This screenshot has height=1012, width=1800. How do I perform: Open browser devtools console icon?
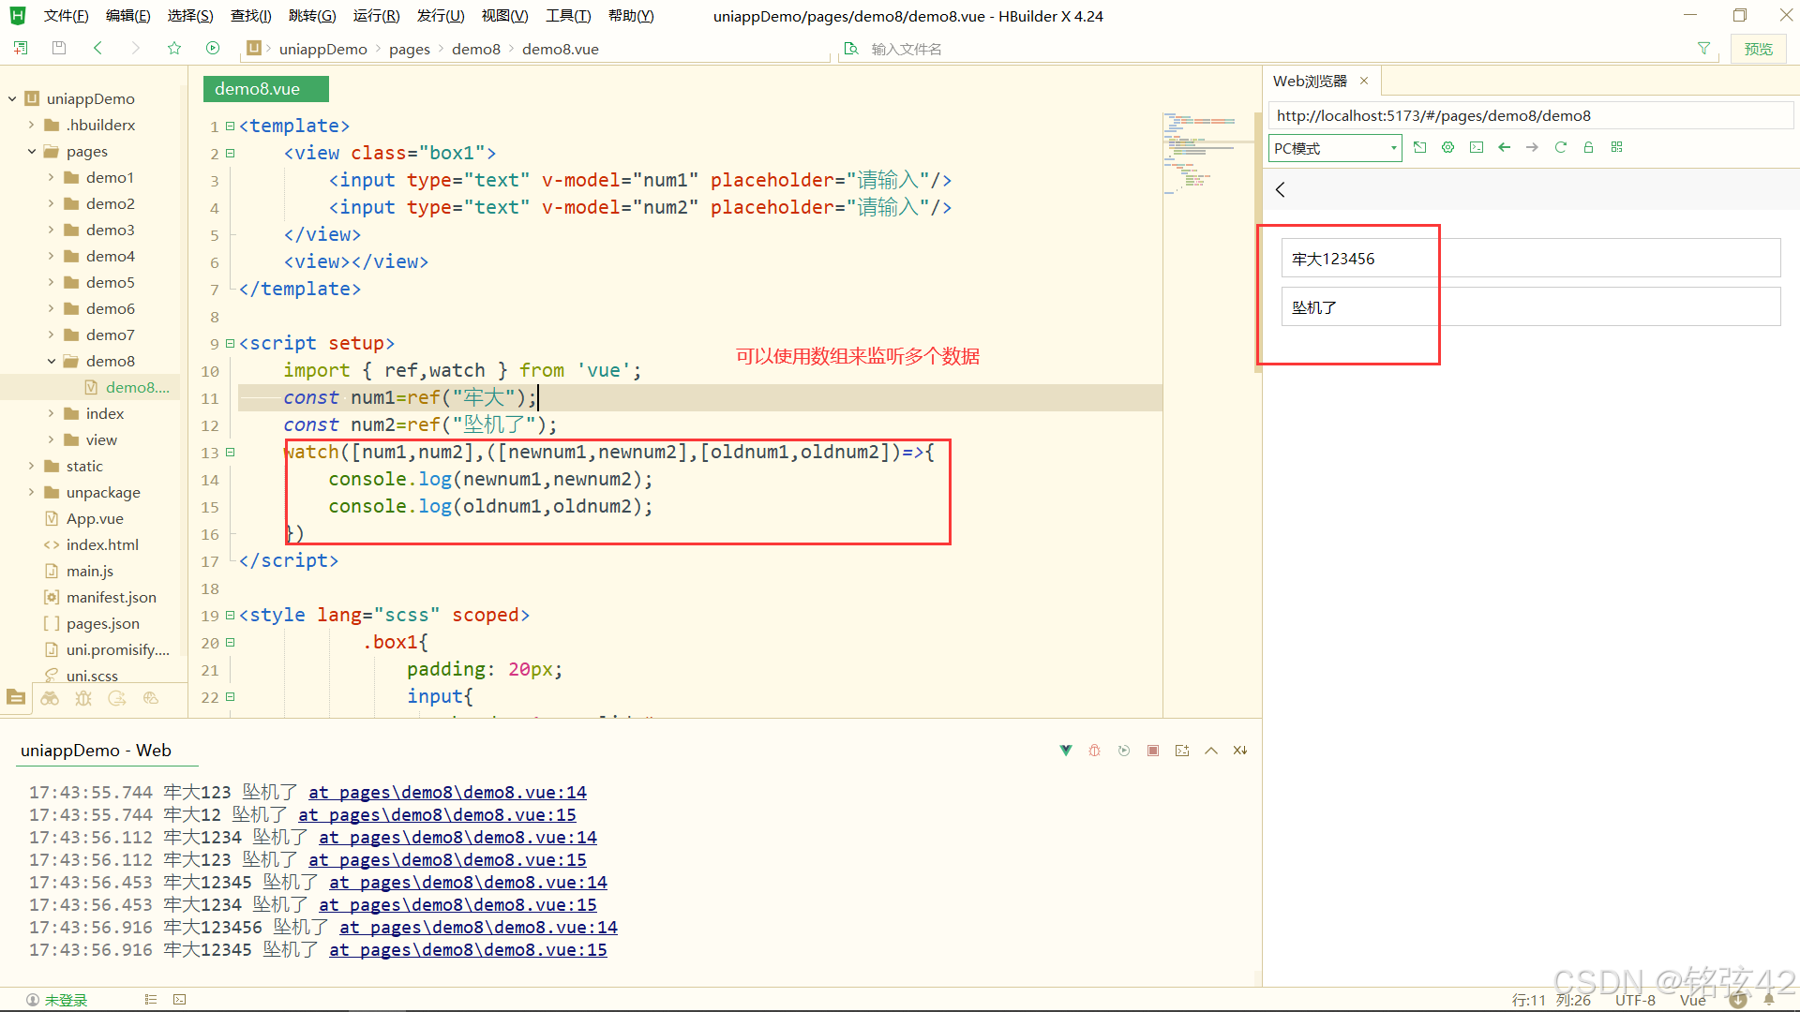tap(1477, 147)
